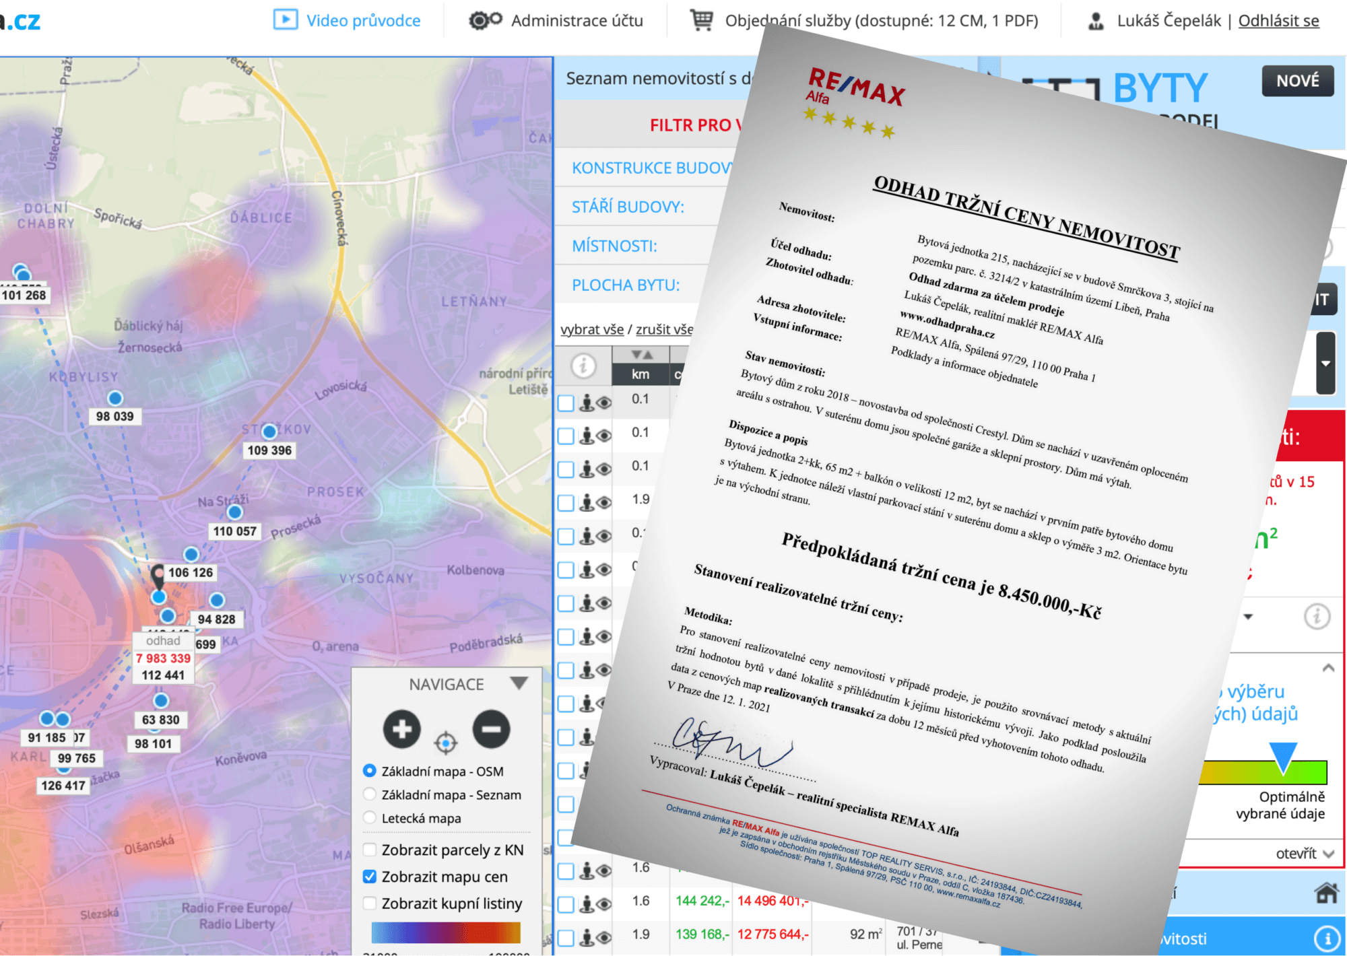Screen dimensions: 1347x956
Task: Click the Administrace účtu gears icon
Action: (x=485, y=20)
